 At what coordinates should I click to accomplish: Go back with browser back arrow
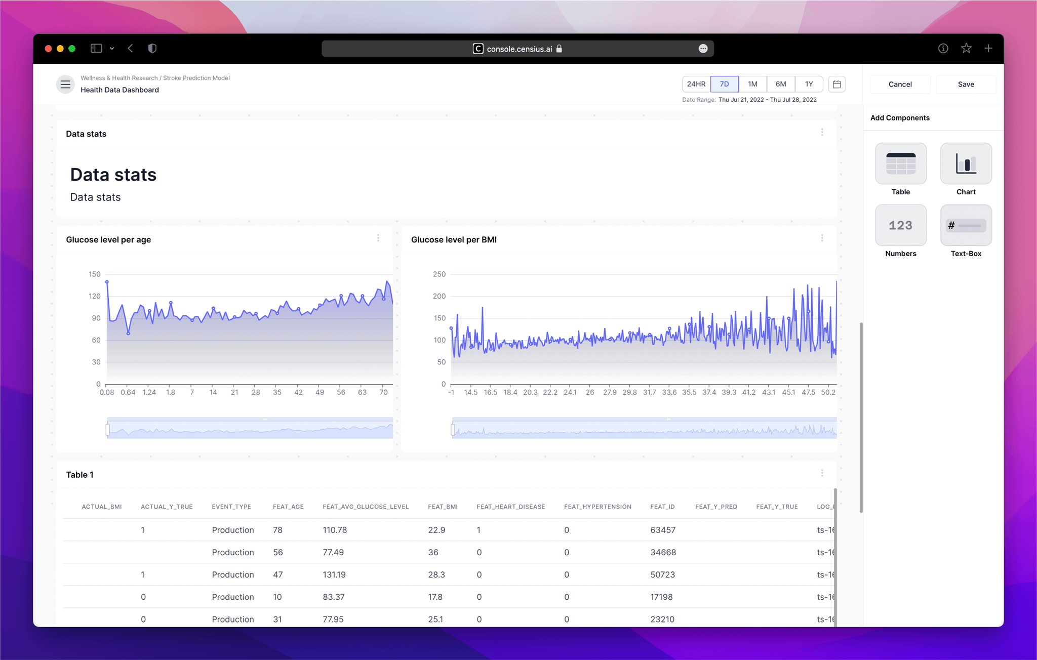point(130,48)
